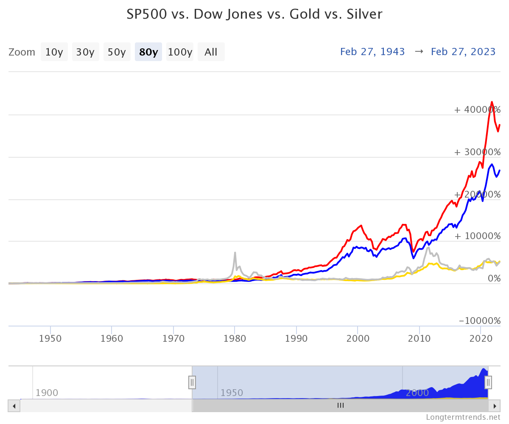The height and width of the screenshot is (424, 509).
Task: Click the right scrollbar arrow
Action: (494, 405)
